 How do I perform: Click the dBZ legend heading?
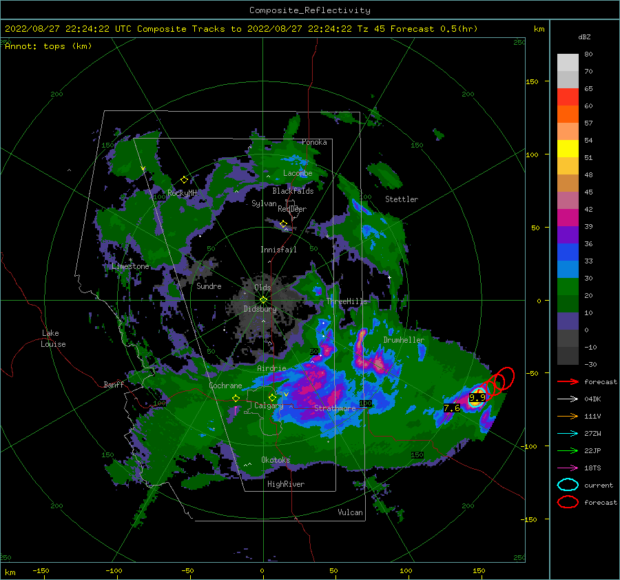pyautogui.click(x=584, y=37)
